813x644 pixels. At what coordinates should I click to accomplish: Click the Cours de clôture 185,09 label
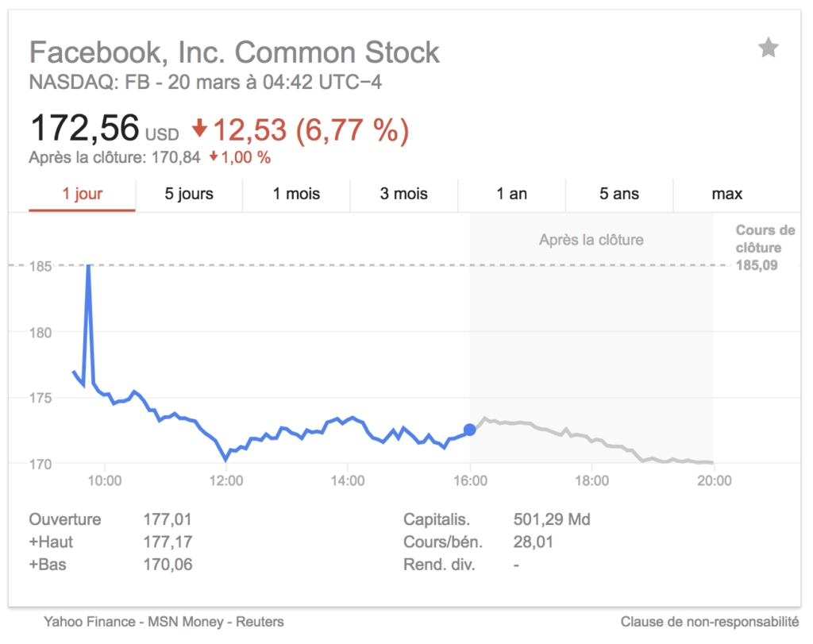(x=765, y=248)
